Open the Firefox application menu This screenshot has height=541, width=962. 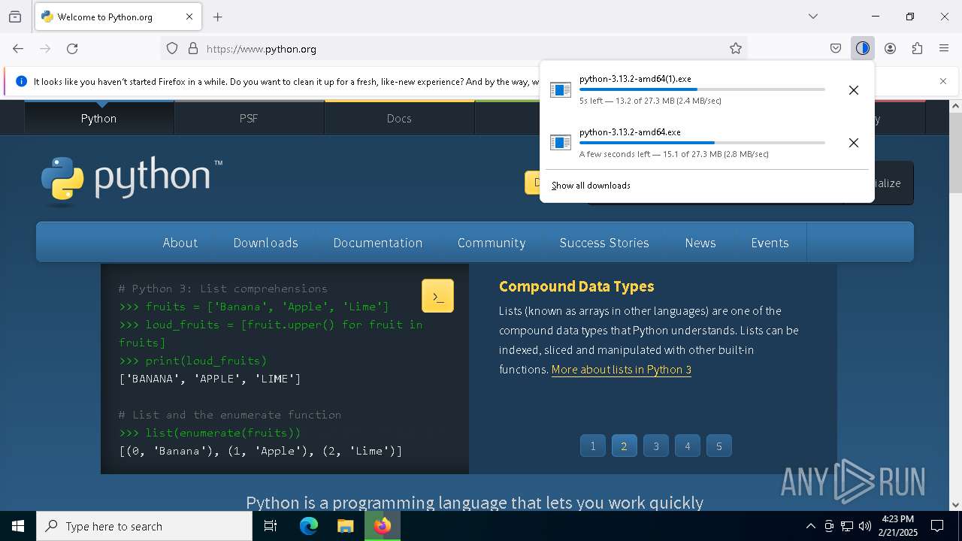point(944,49)
